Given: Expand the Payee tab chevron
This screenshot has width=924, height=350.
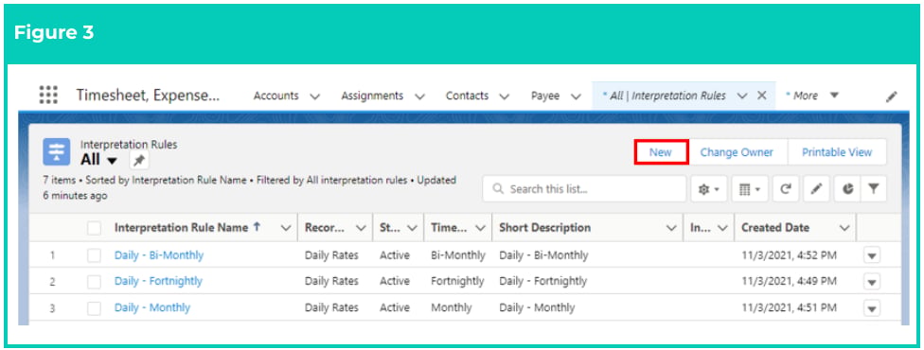Looking at the screenshot, I should 576,96.
